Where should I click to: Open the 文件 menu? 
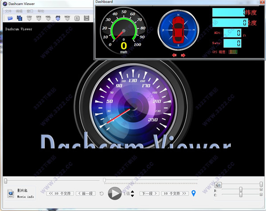click(x=8, y=11)
